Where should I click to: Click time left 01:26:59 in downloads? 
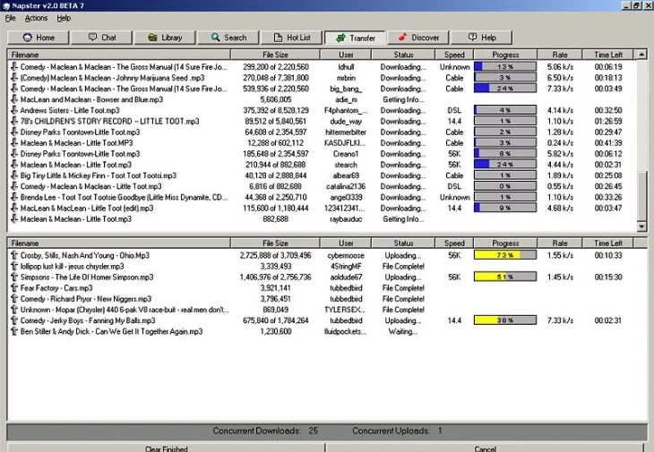(x=608, y=121)
